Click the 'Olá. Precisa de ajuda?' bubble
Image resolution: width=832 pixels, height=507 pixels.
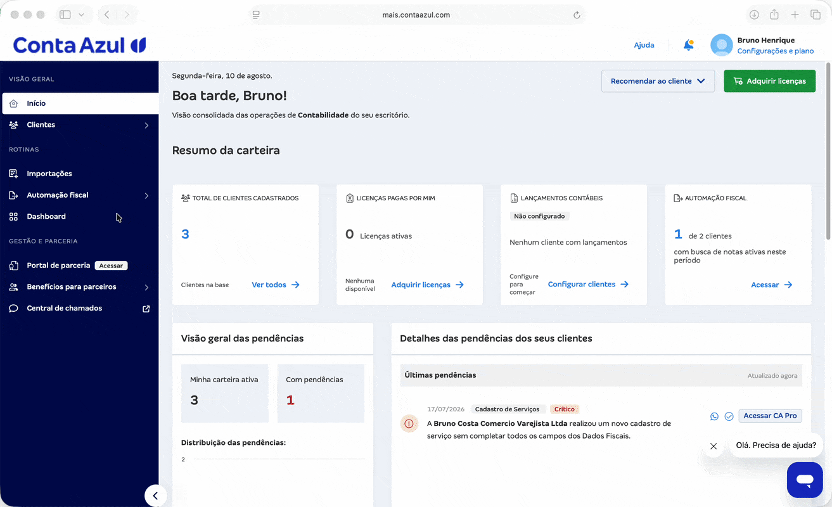coord(776,446)
